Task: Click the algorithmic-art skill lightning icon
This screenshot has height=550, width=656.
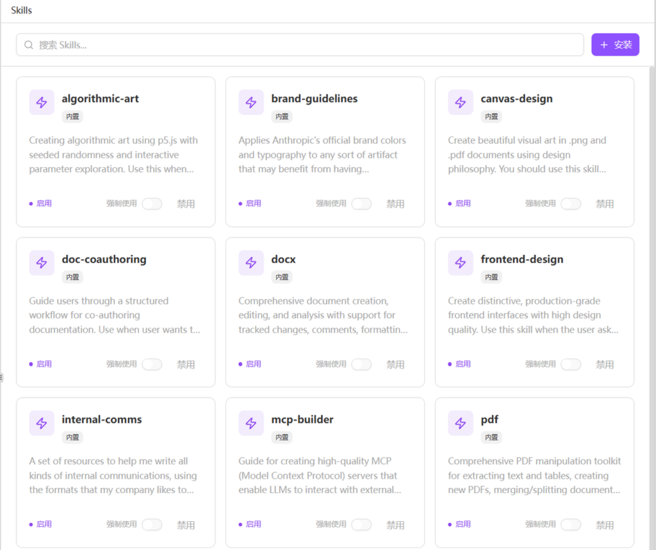Action: [x=42, y=103]
